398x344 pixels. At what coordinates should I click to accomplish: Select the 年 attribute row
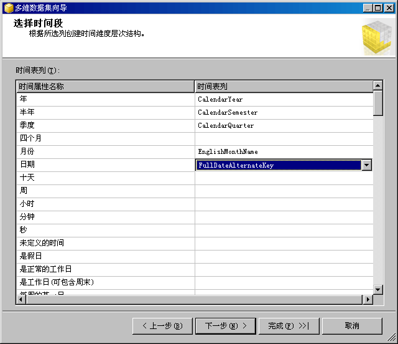tap(105, 100)
